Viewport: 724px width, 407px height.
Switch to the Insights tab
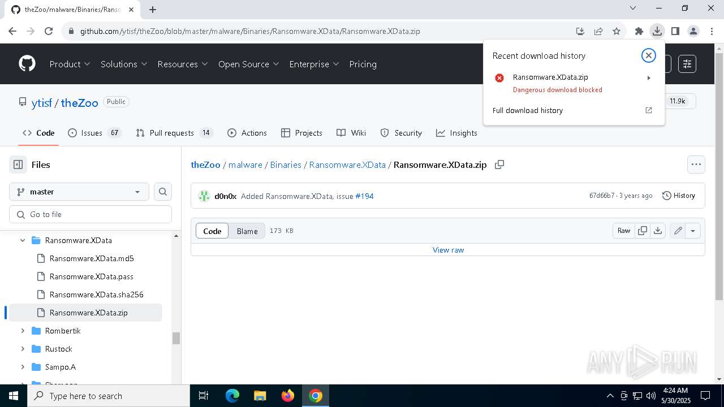click(x=456, y=133)
